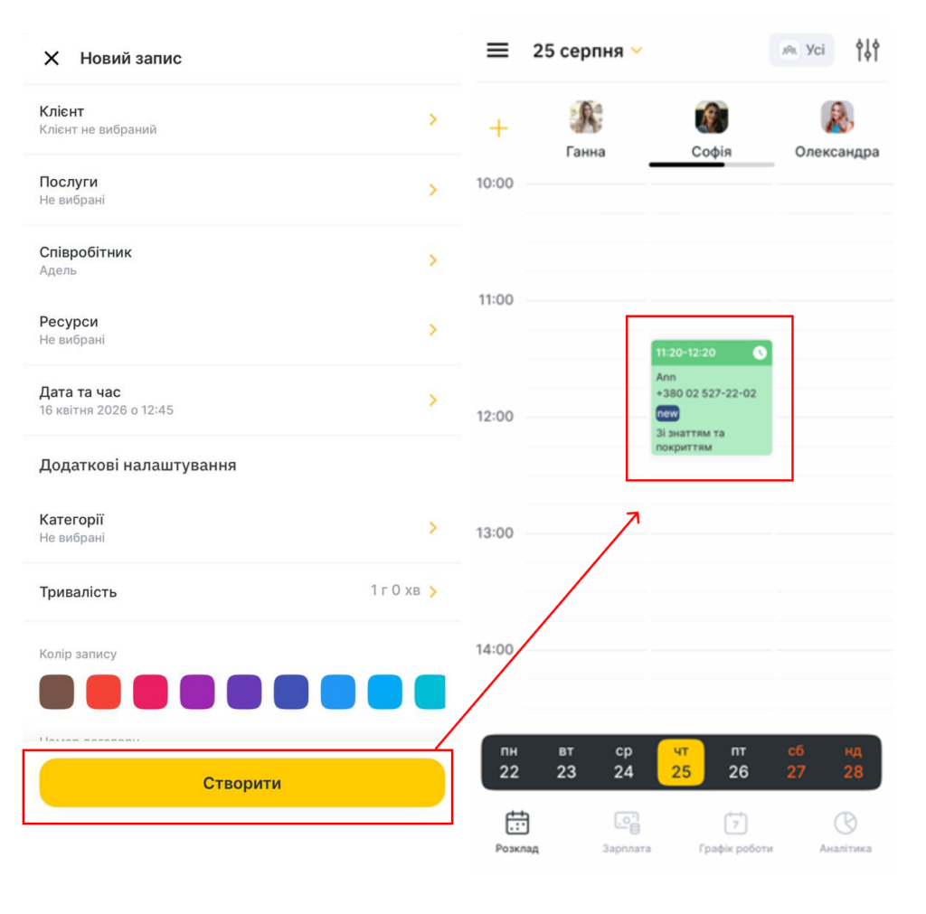
Task: Open the Клієнт selection row
Action: pyautogui.click(x=241, y=120)
